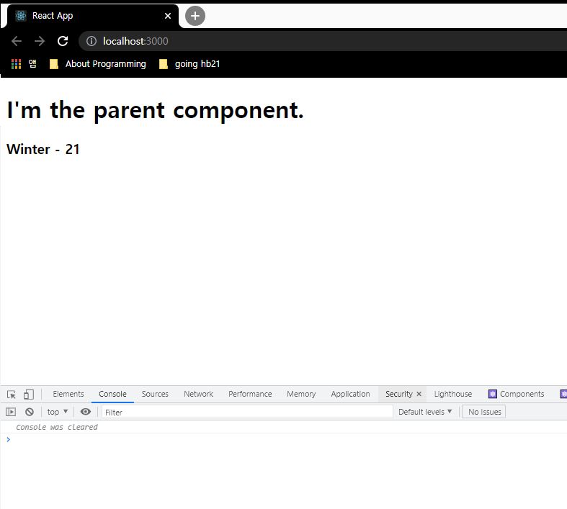Open the top JavaScript context dropdown
567x509 pixels.
coord(58,412)
